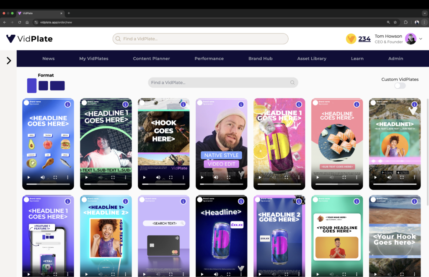Toggle the Custom VidPlates switch

pyautogui.click(x=400, y=86)
